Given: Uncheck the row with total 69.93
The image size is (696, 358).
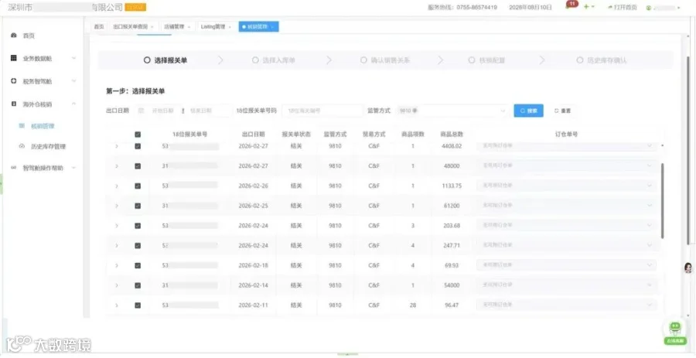Looking at the screenshot, I should click(138, 266).
